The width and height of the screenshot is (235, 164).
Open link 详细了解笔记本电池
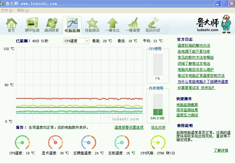[194, 64]
